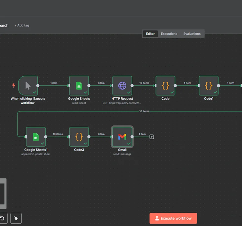Open the Evaluations tab
Image resolution: width=242 pixels, height=226 pixels.
point(192,34)
